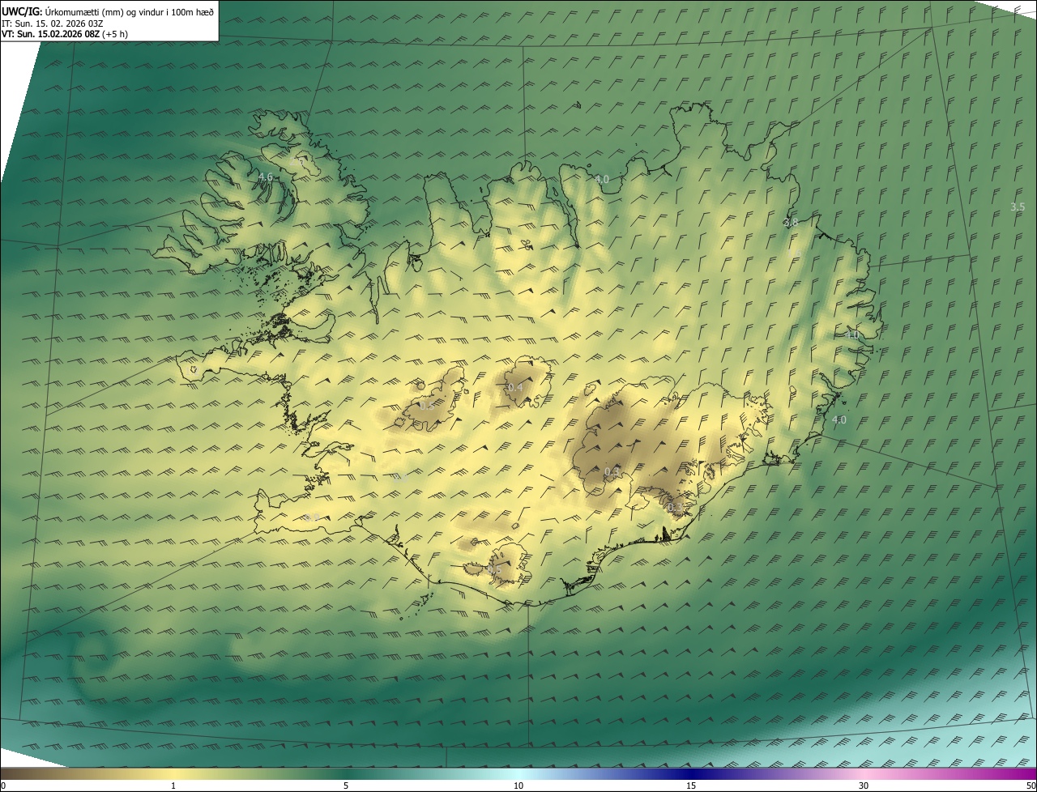Select the '(+5 h)' forecast offset text
The image size is (1037, 792).
[115, 34]
